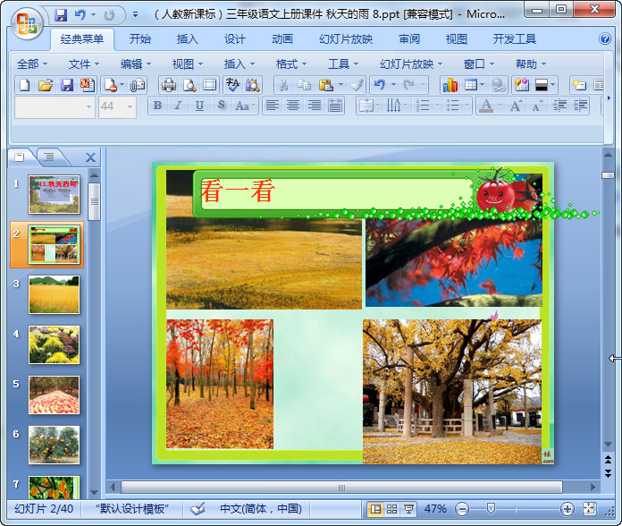Click the Increase Indent icon
This screenshot has width=622, height=526.
click(x=580, y=106)
